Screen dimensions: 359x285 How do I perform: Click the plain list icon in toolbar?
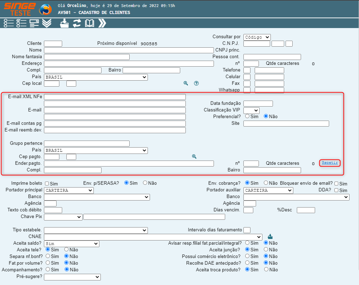(9, 23)
